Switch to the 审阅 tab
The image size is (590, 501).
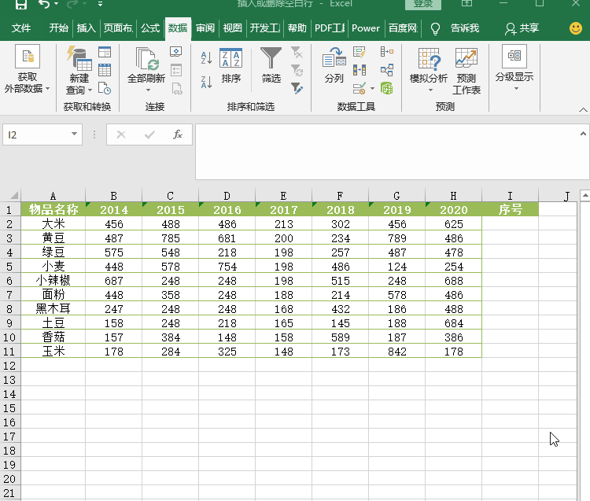[205, 28]
